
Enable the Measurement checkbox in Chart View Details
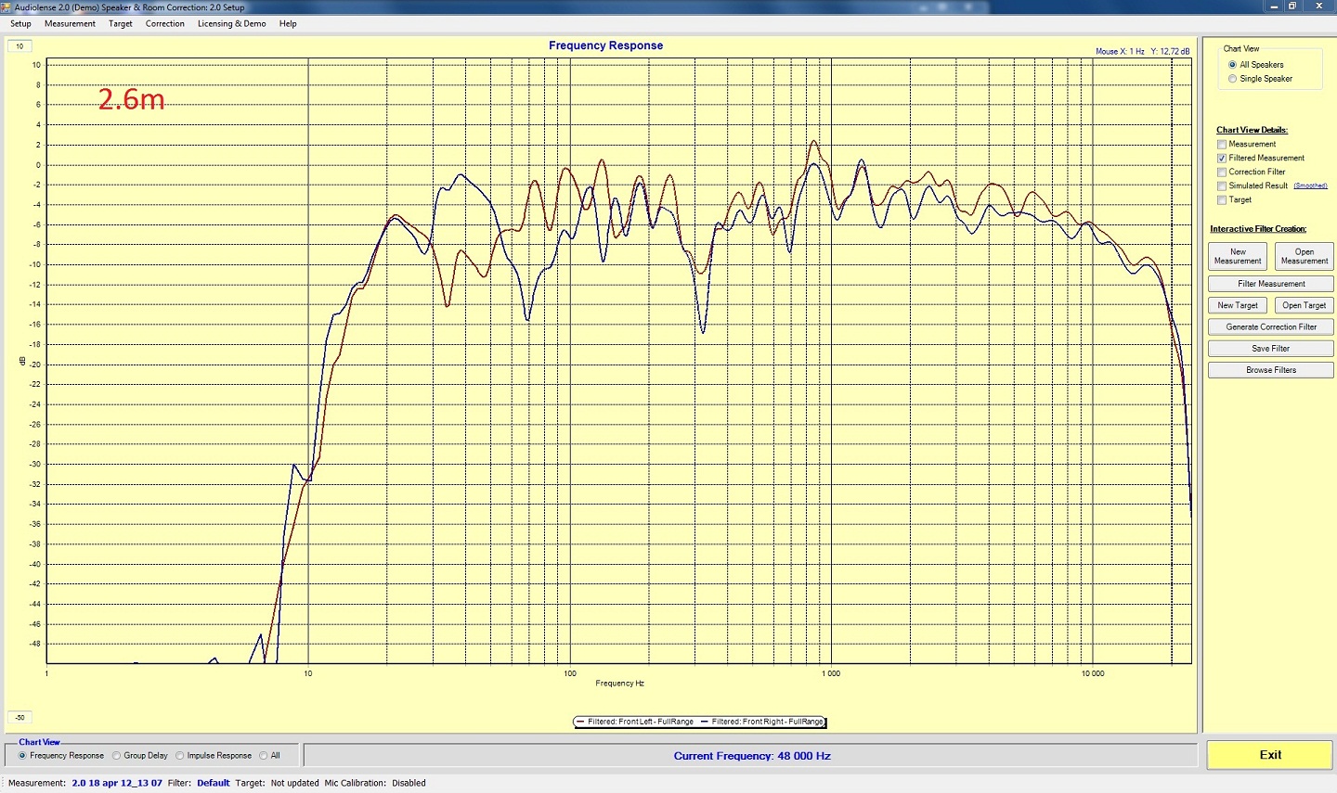[x=1222, y=145]
